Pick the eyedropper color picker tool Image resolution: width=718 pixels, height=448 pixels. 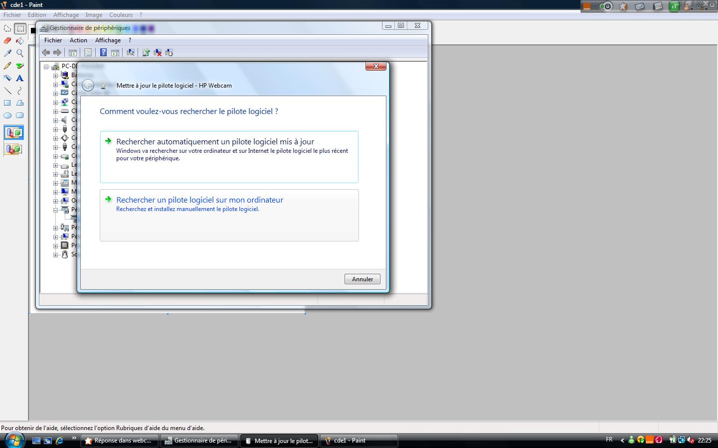point(7,53)
